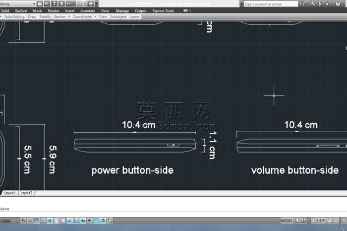The width and height of the screenshot is (347, 231).
Task: Open the Render ribbon tab
Action: 54,10
